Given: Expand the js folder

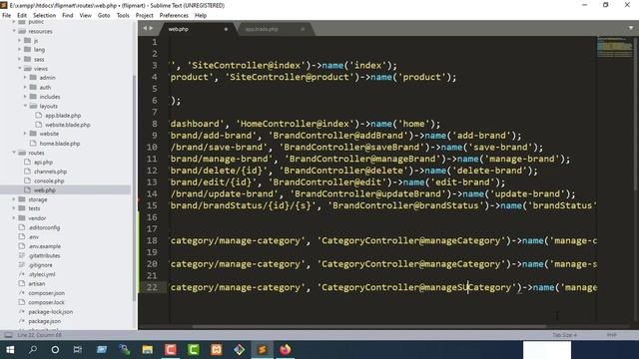Looking at the screenshot, I should tap(19, 40).
